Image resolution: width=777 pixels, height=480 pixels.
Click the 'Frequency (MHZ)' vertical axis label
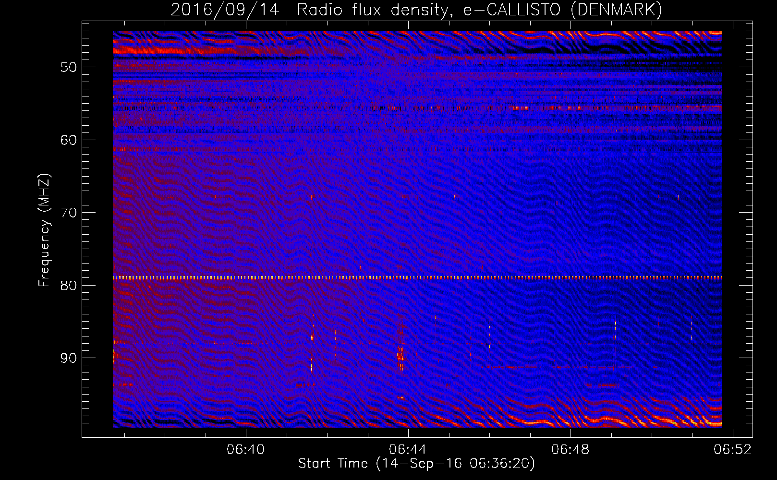pyautogui.click(x=44, y=230)
